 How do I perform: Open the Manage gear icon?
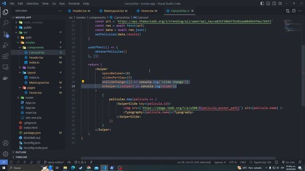coord(5,154)
